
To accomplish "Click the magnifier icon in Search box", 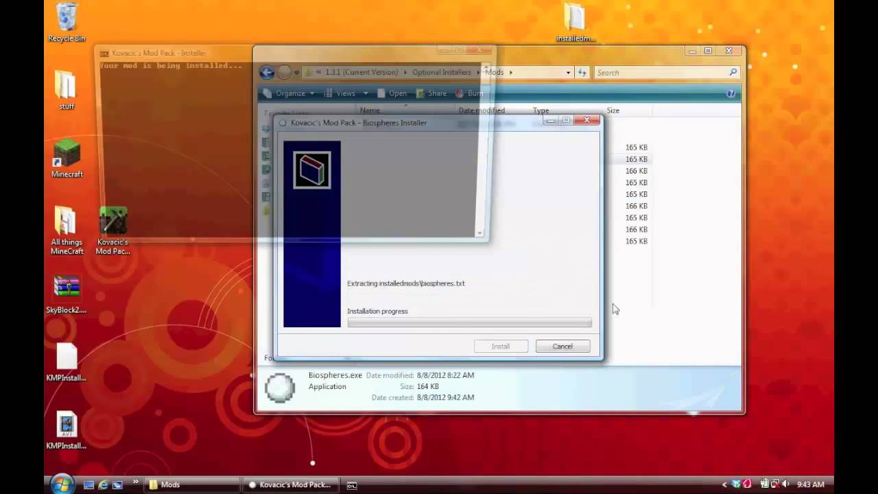I will point(733,72).
